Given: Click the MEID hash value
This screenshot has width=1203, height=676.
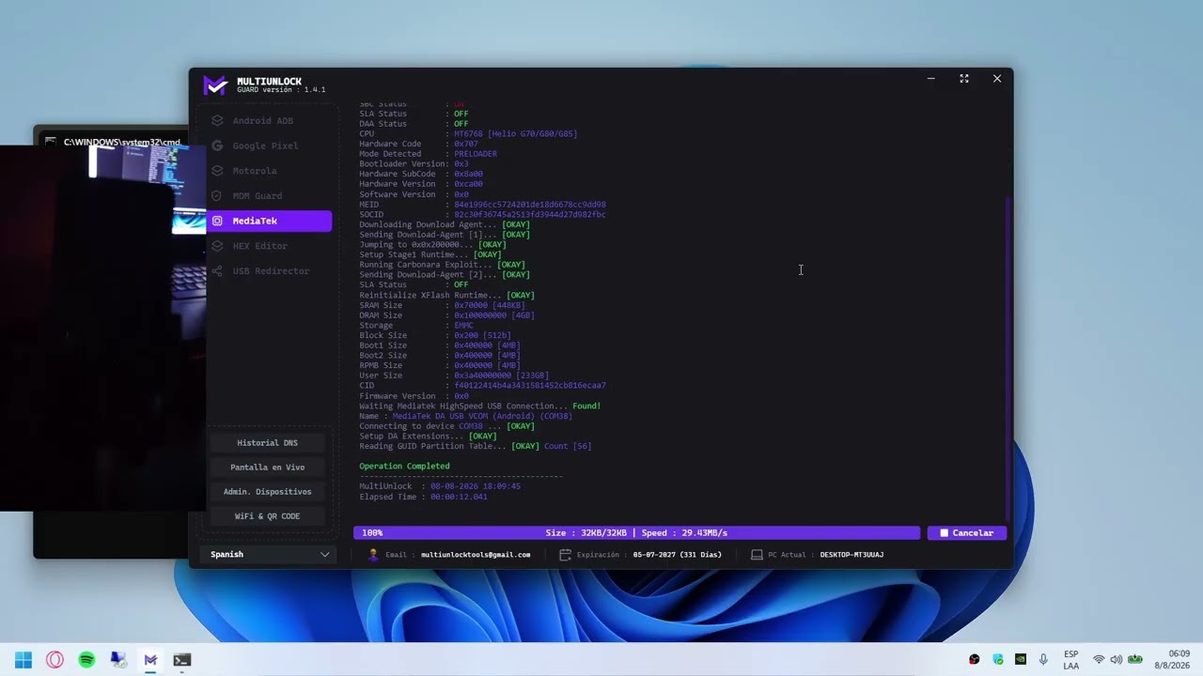Looking at the screenshot, I should (x=530, y=205).
